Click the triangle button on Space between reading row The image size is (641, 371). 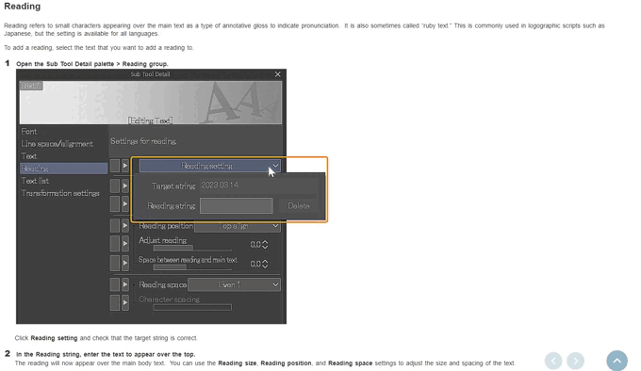125,263
